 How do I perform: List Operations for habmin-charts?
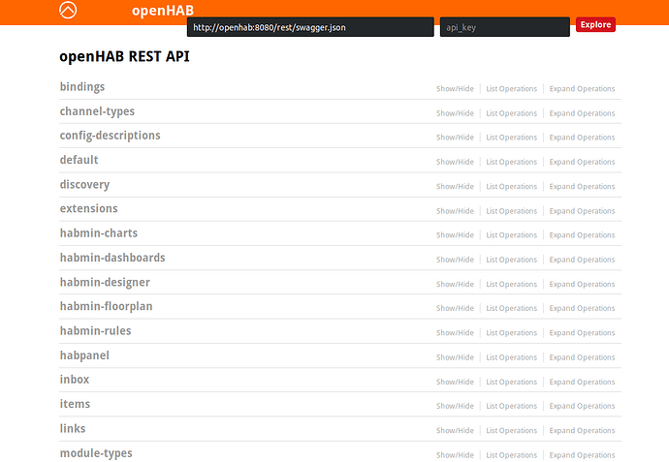click(x=512, y=235)
